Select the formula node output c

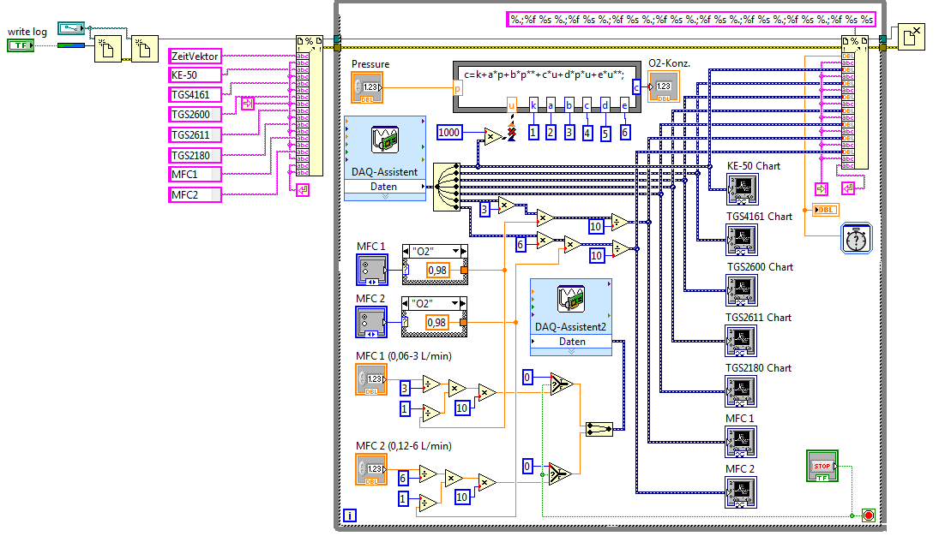tap(636, 87)
